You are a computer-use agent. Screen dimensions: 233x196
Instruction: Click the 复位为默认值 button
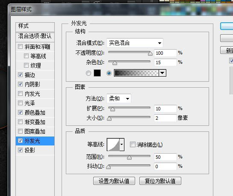tap(160, 181)
